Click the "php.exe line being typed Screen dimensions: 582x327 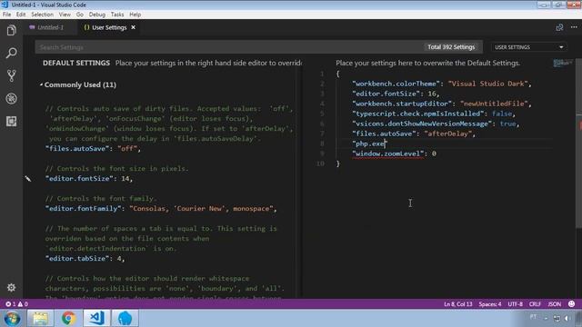(369, 144)
